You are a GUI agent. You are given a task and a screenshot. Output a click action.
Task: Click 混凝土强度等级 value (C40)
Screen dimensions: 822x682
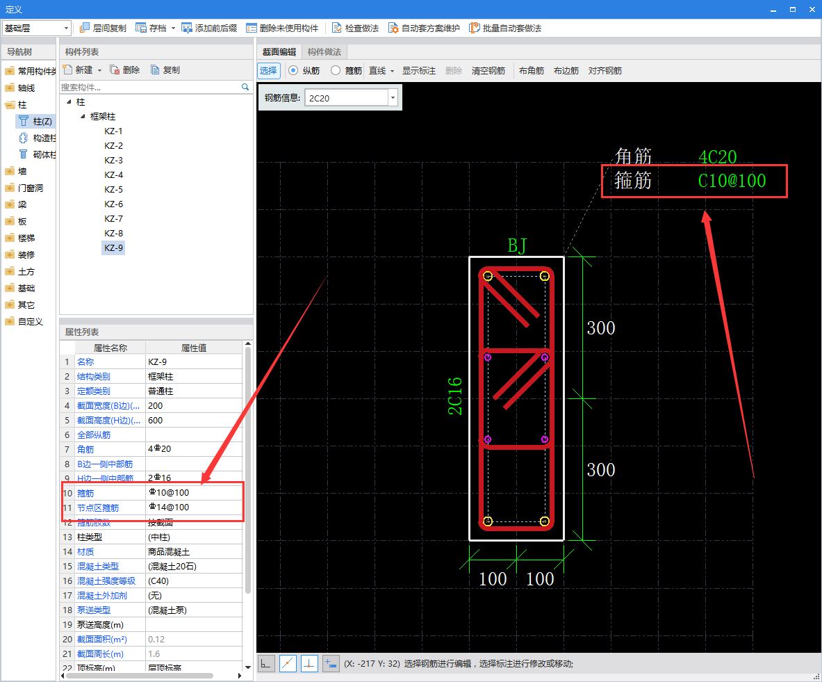(x=193, y=580)
